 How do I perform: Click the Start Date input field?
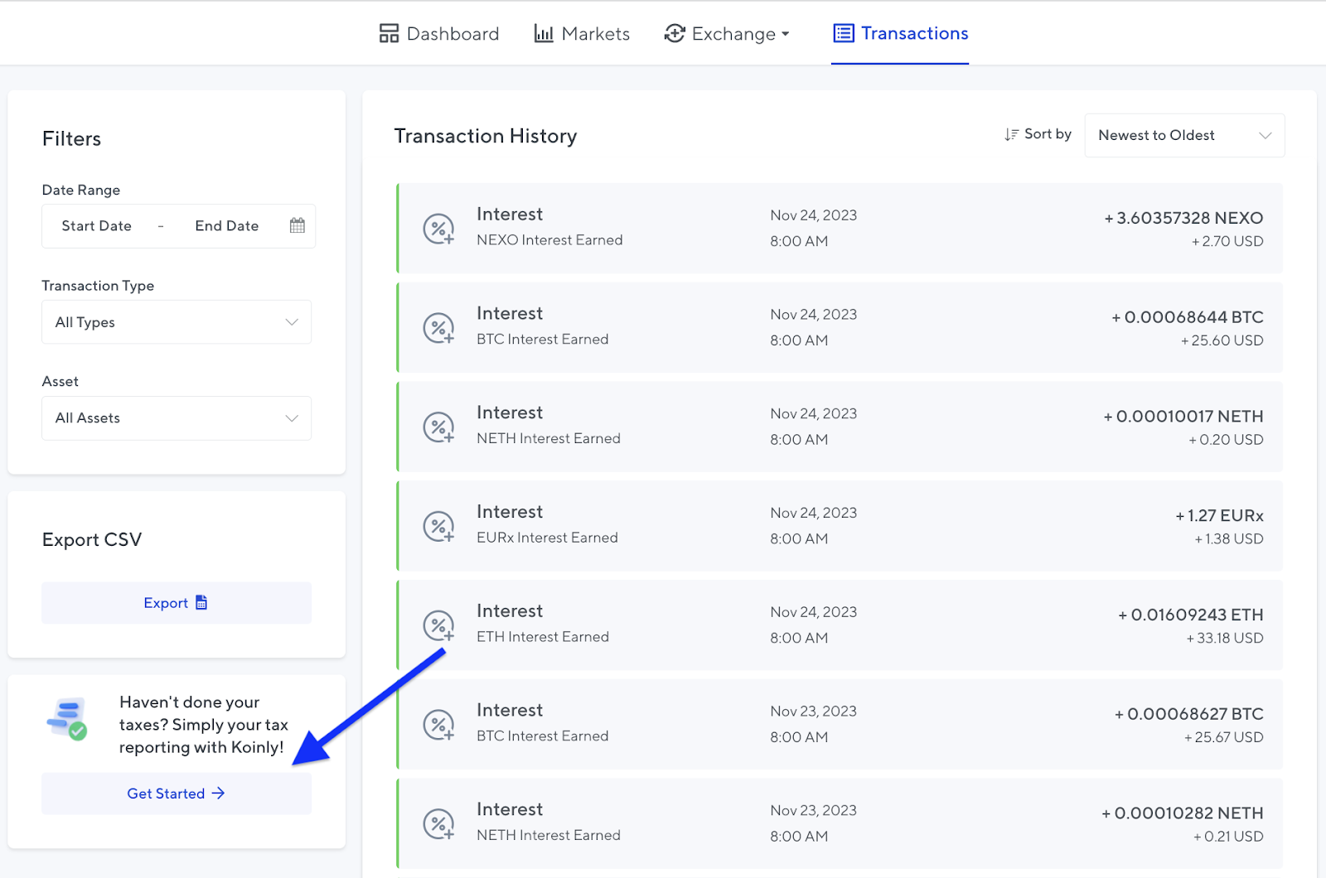(x=96, y=224)
